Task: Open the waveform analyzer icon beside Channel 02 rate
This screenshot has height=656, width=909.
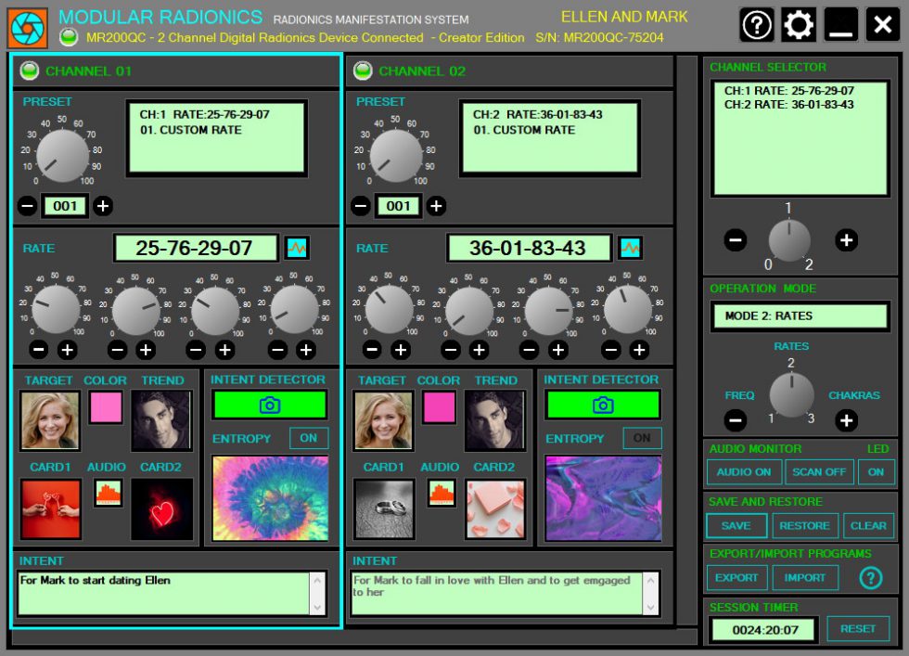Action: coord(630,248)
